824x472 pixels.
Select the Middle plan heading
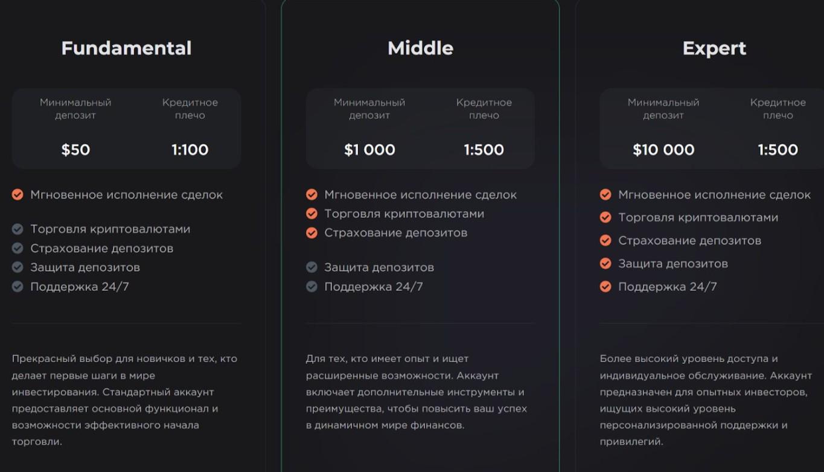[x=420, y=48]
